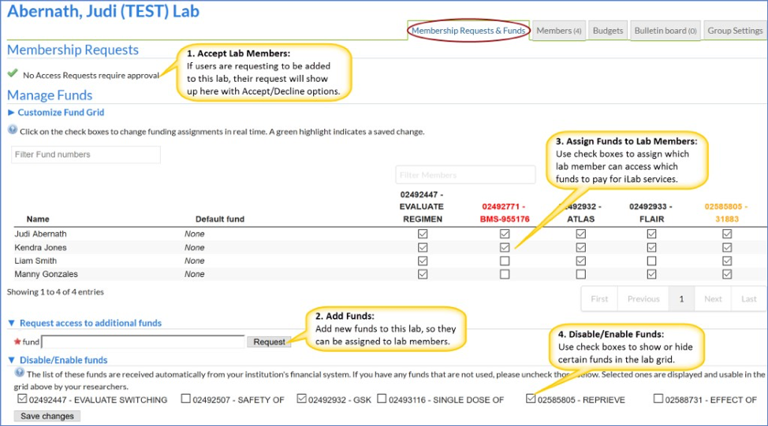
Task: Click Next pagination button
Action: [713, 299]
